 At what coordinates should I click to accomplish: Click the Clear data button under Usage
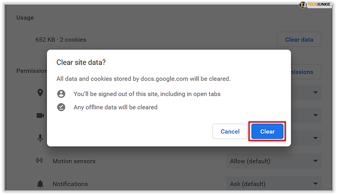click(x=299, y=40)
